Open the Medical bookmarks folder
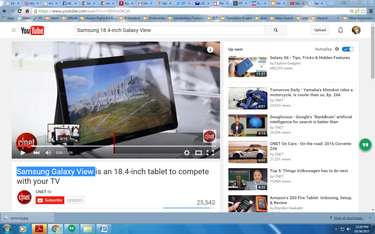This screenshot has height=234, width=375. tap(319, 18)
